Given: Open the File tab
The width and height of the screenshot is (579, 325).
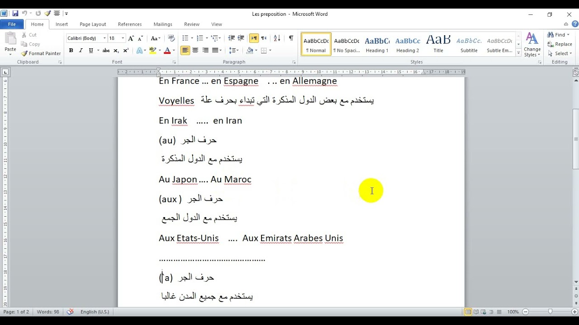Looking at the screenshot, I should click(12, 24).
